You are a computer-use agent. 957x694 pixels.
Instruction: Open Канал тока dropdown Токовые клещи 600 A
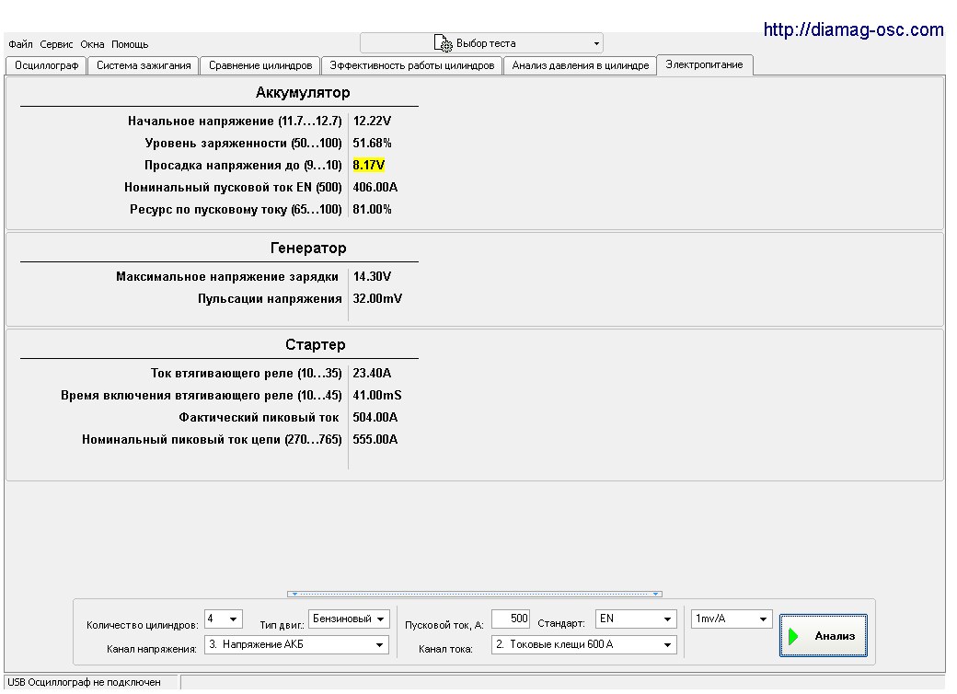click(584, 644)
